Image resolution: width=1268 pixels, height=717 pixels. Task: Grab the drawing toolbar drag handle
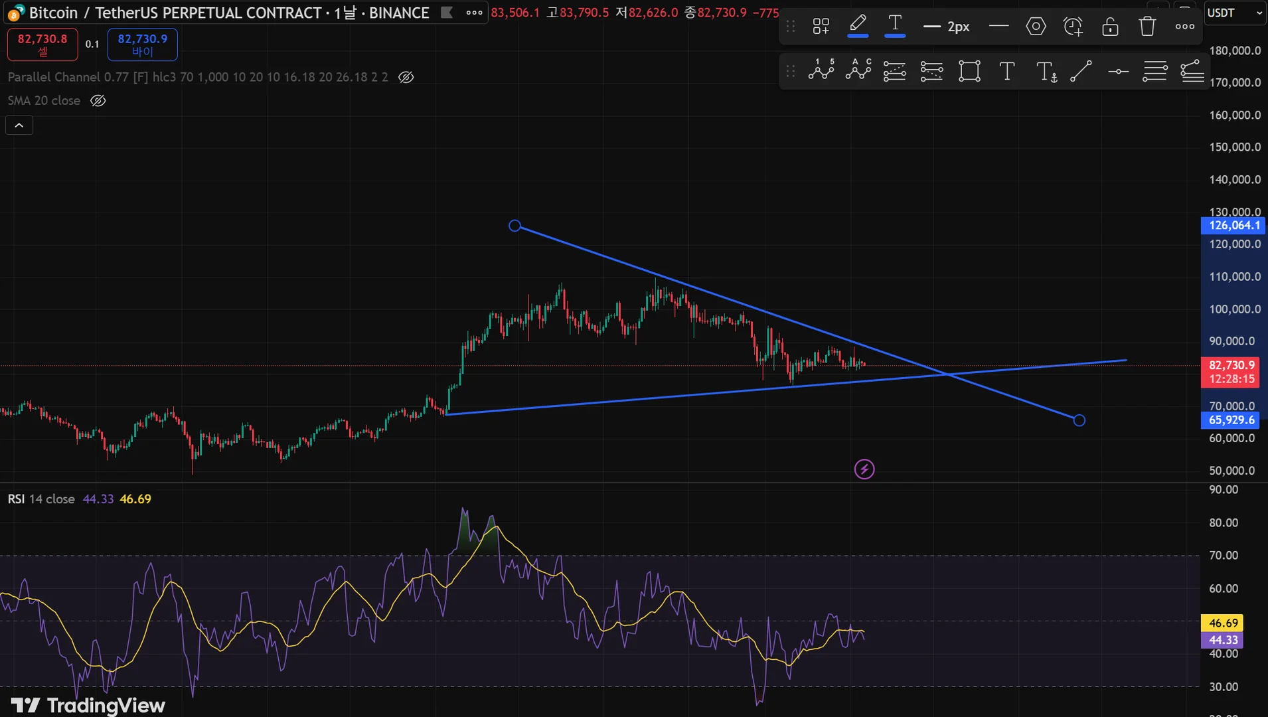pos(790,27)
